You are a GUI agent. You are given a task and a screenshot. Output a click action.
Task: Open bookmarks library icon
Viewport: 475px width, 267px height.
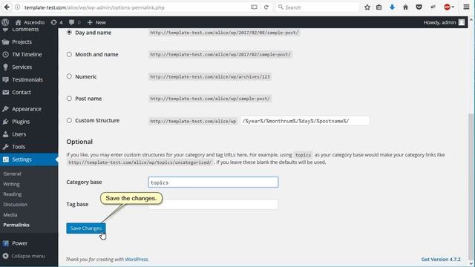(x=379, y=7)
